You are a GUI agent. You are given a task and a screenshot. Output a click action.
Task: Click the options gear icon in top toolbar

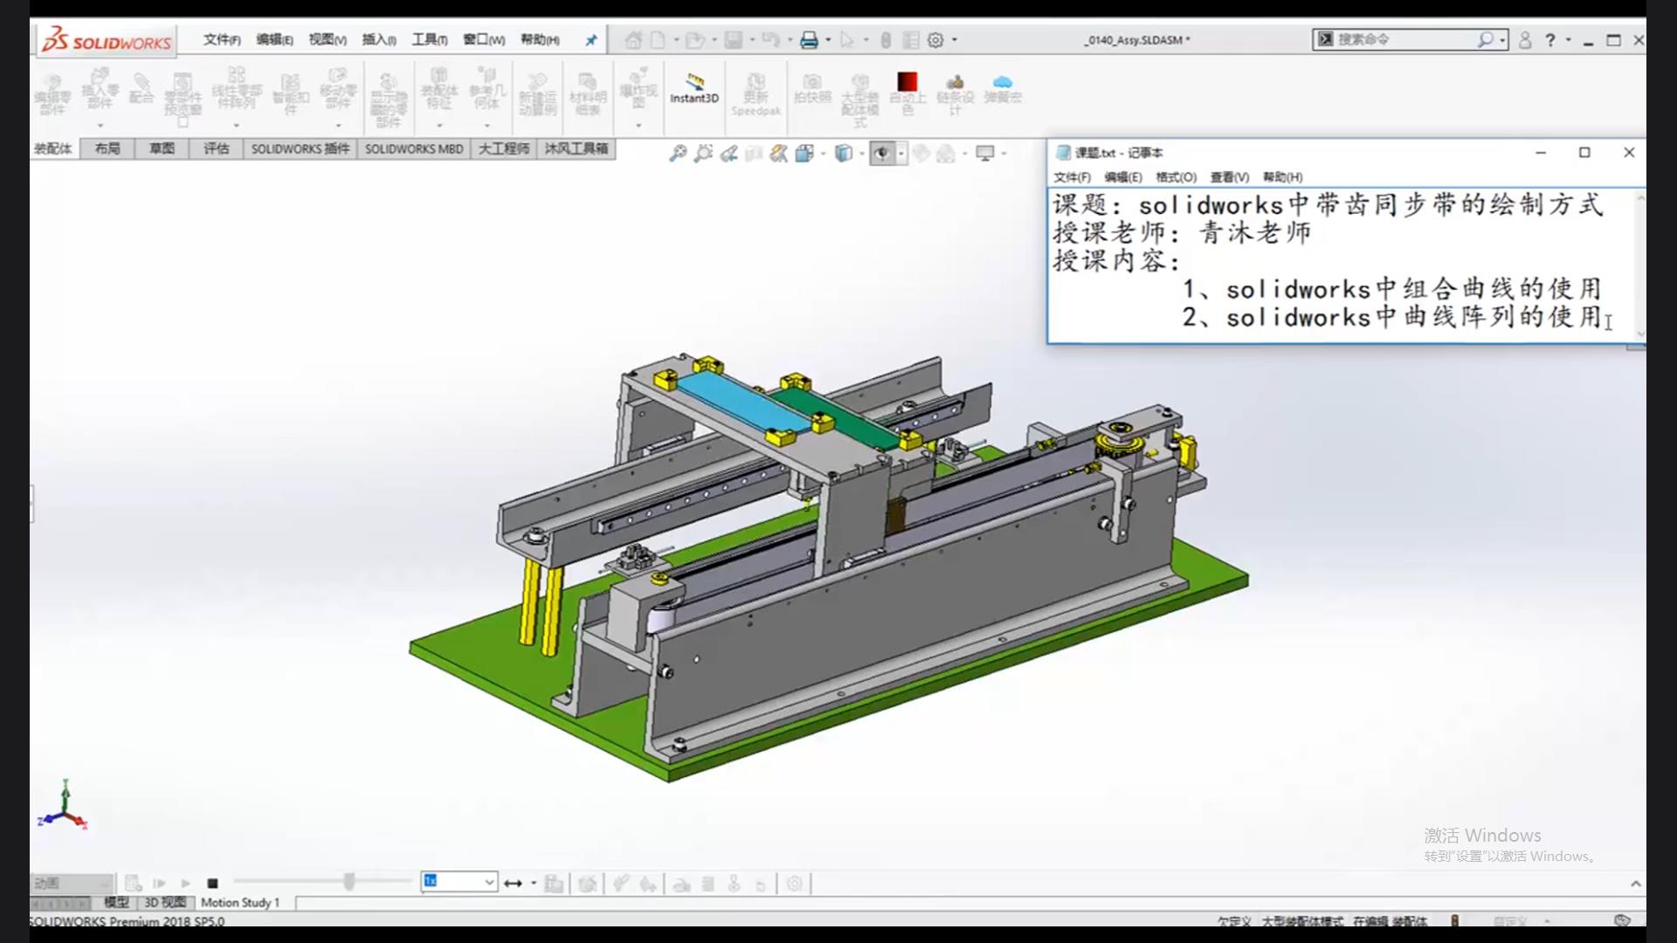pyautogui.click(x=935, y=40)
